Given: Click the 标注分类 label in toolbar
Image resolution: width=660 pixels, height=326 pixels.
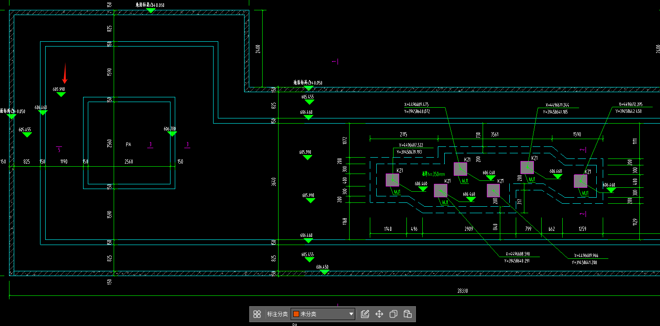Looking at the screenshot, I should (277, 314).
